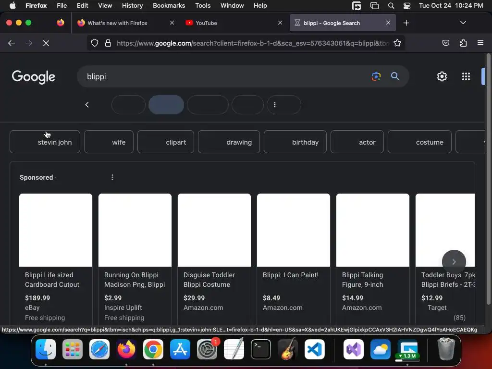Click the Blippi: I Can Paint! product image
Screen dimensions: 492x369
(294, 230)
